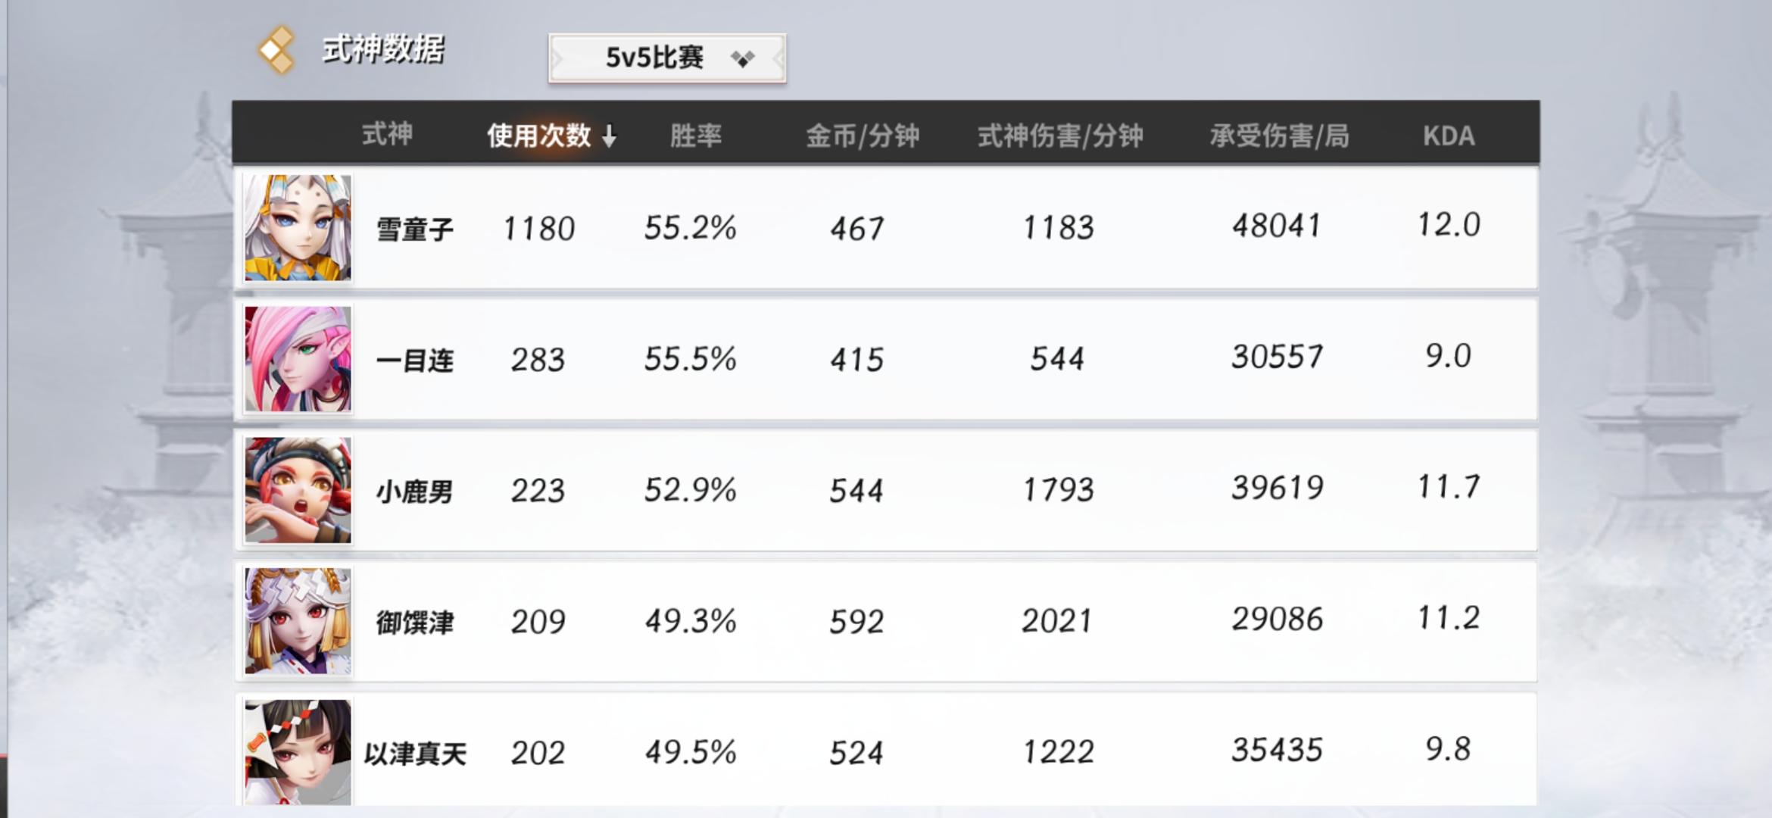Click the 雪童子 name label
This screenshot has height=818, width=1772.
tap(415, 229)
